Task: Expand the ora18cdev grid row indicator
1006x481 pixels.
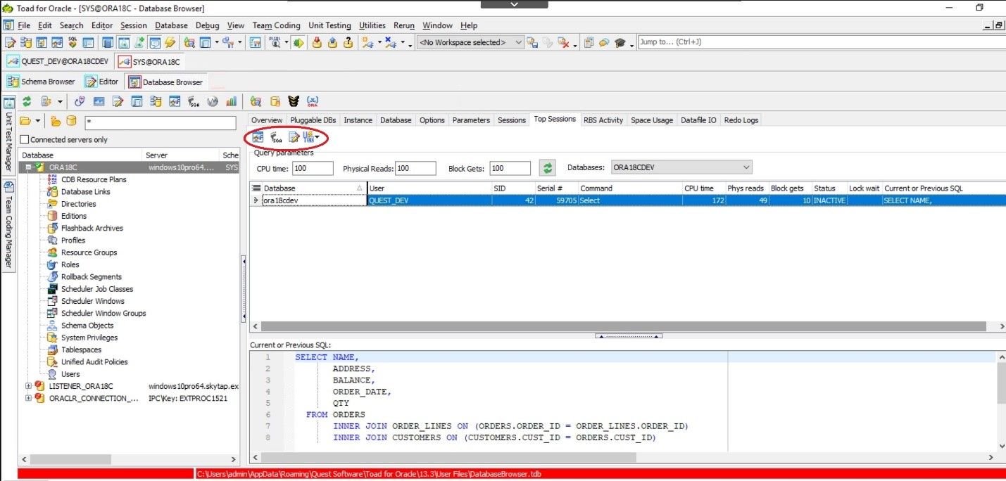Action: [256, 200]
